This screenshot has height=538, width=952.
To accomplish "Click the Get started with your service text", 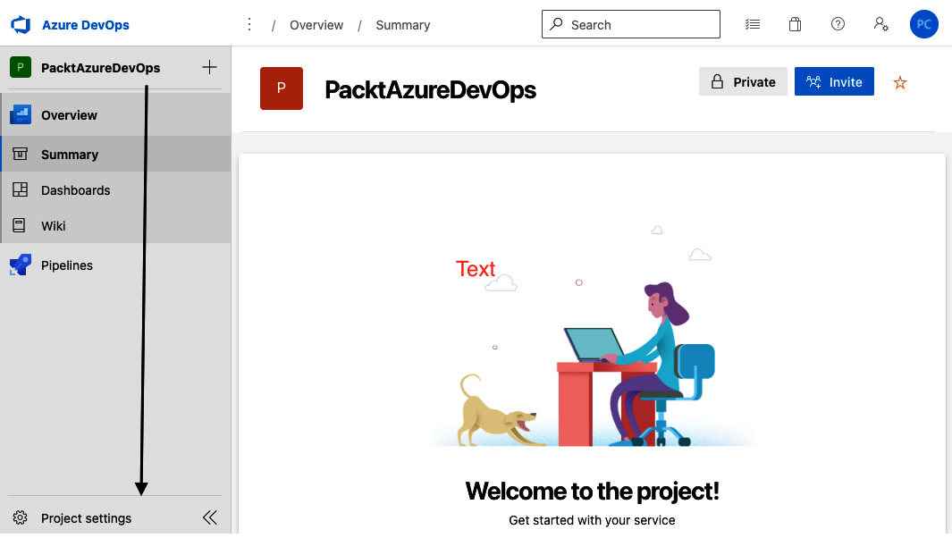I will coord(592,520).
